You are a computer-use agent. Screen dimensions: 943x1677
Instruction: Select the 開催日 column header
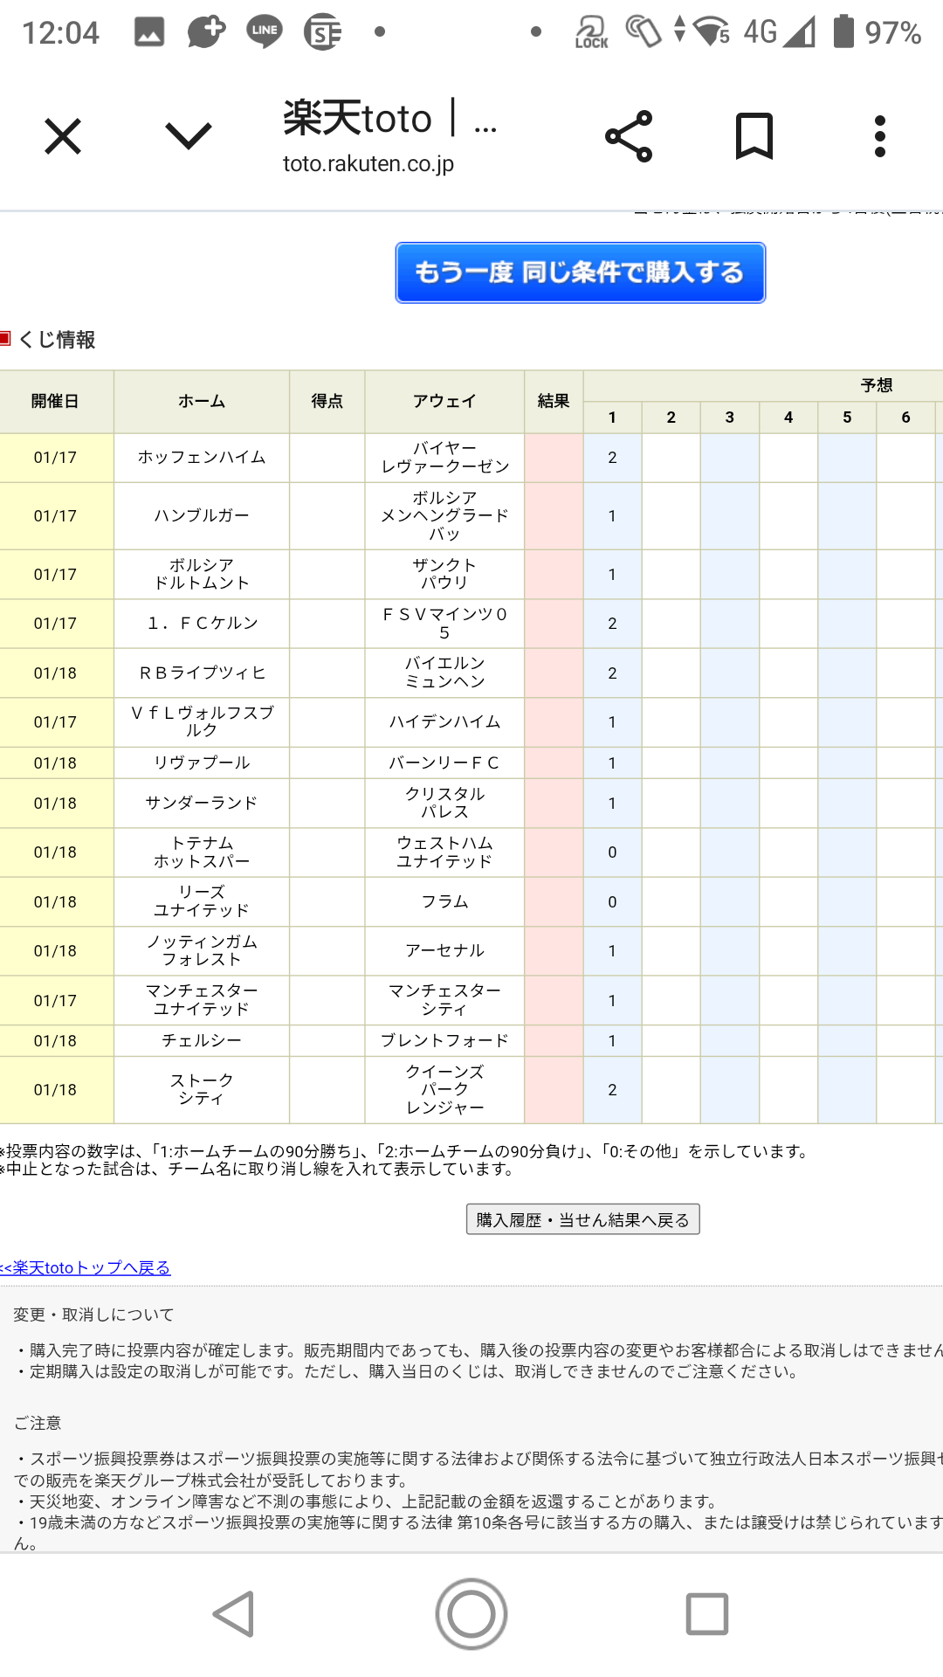coord(56,402)
